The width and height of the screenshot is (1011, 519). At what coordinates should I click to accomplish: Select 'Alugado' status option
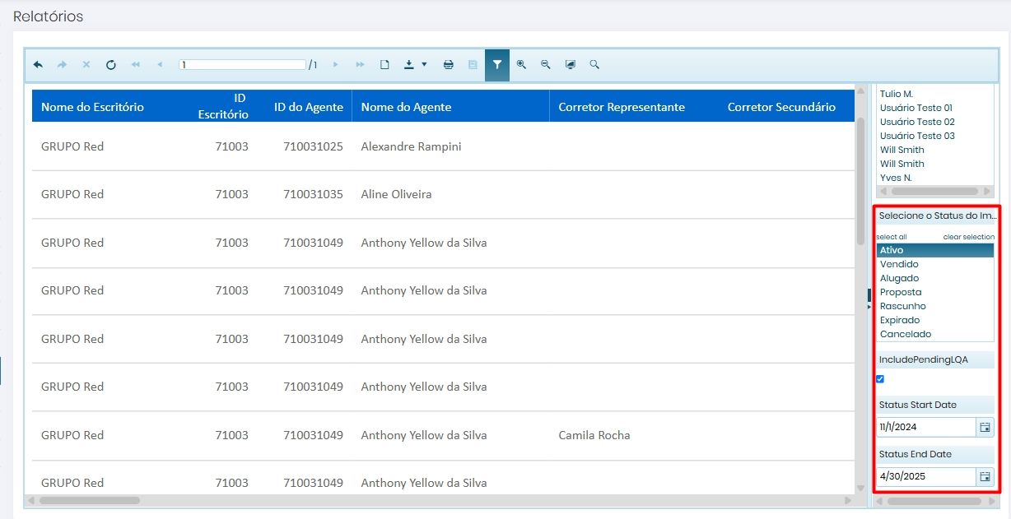[935, 278]
